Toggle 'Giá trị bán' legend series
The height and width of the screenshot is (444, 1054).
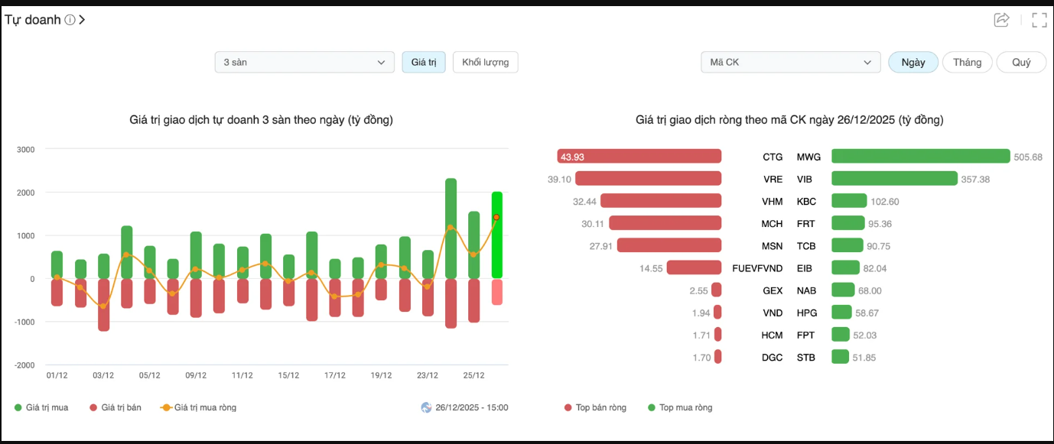click(x=115, y=407)
